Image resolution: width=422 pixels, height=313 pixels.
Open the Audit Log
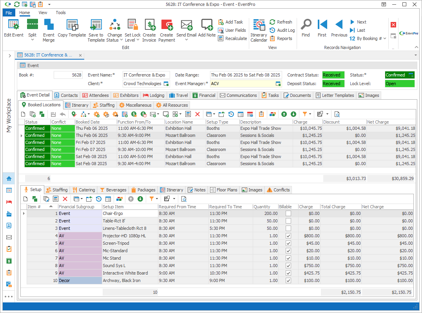283,30
